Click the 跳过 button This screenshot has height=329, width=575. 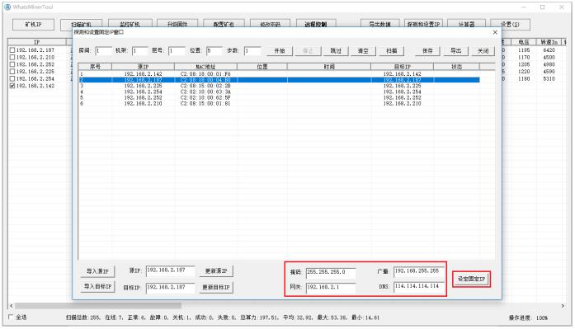coord(336,51)
